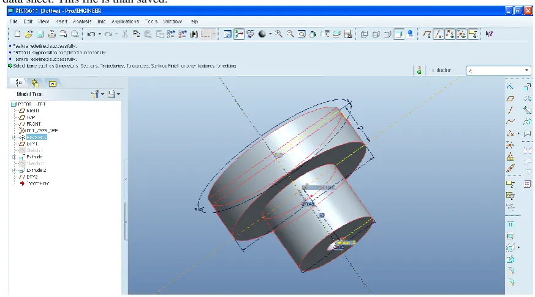Open the File menu

coord(13,21)
